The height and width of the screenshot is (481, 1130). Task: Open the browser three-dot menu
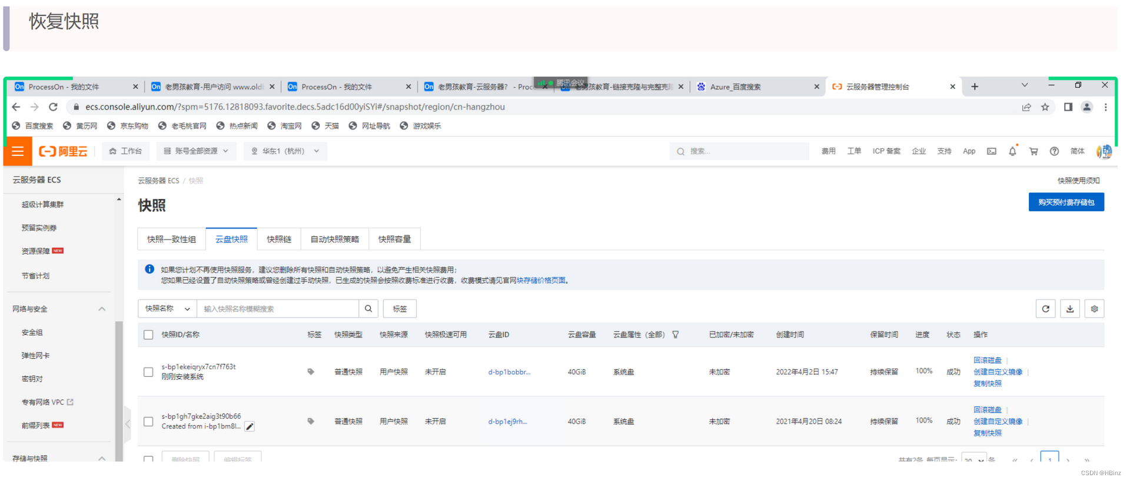coord(1105,107)
